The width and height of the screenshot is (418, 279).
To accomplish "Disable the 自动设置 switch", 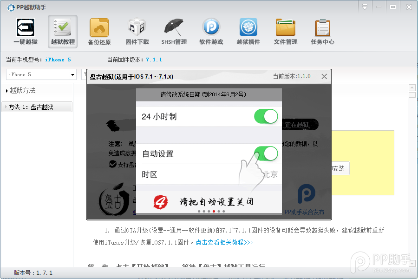I will tap(266, 153).
